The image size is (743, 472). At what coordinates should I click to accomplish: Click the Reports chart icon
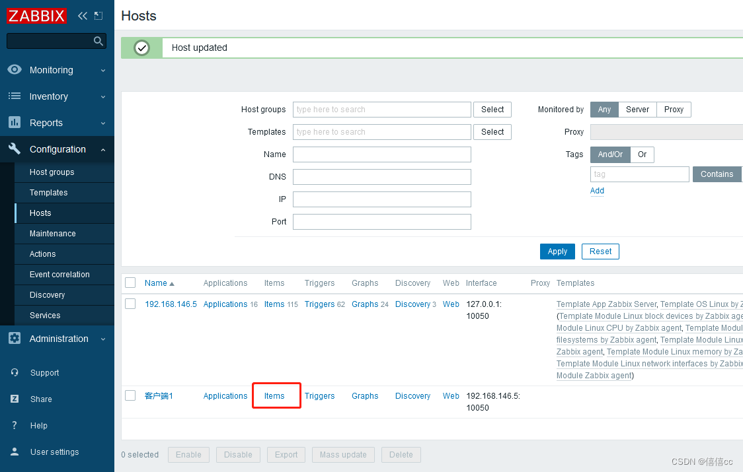(15, 123)
